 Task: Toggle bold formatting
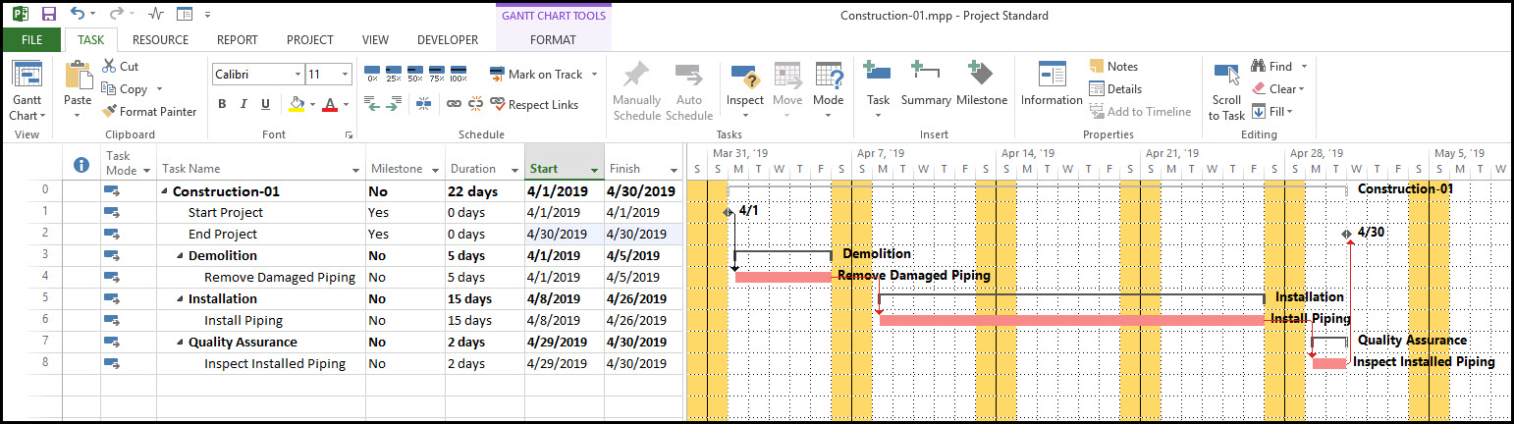[x=222, y=104]
